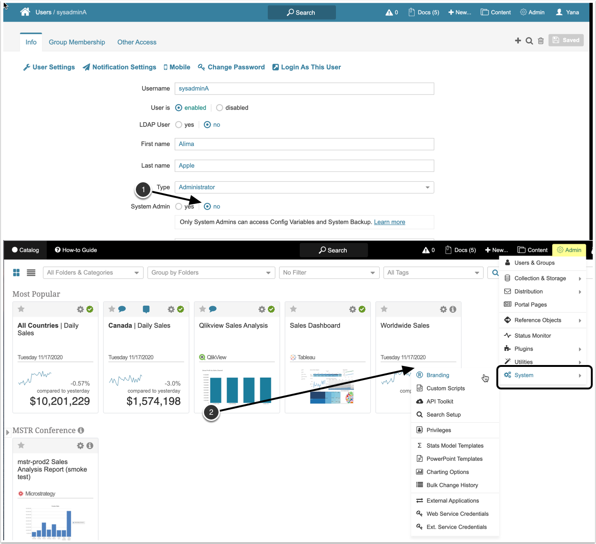The width and height of the screenshot is (596, 544).
Task: Open gear settings on Sales Dashboard tile
Action: coord(353,309)
